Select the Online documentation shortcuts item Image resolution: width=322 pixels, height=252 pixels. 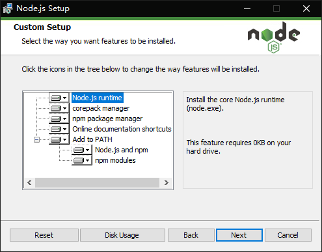(x=122, y=129)
